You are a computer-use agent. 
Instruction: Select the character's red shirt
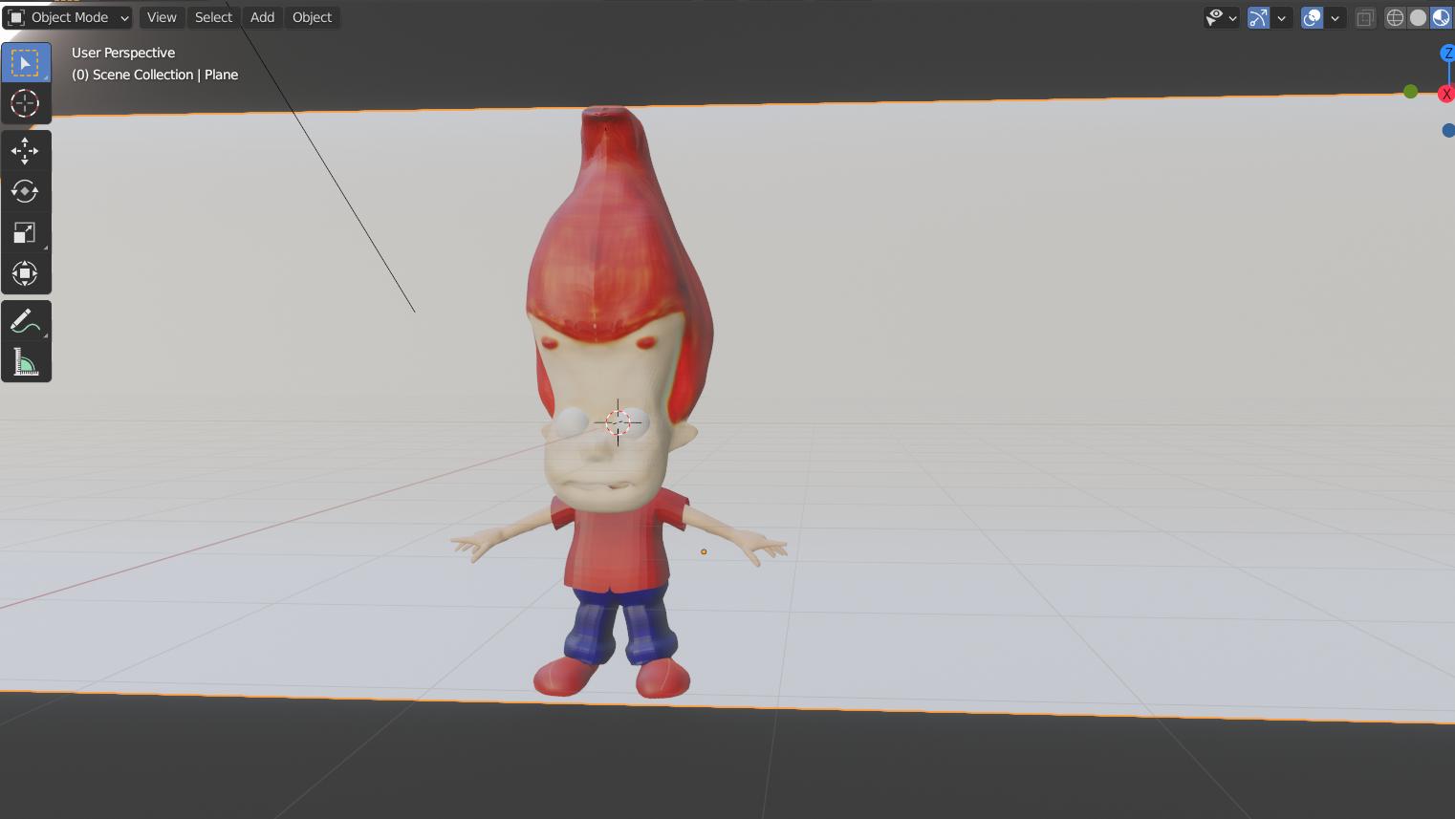(617, 545)
